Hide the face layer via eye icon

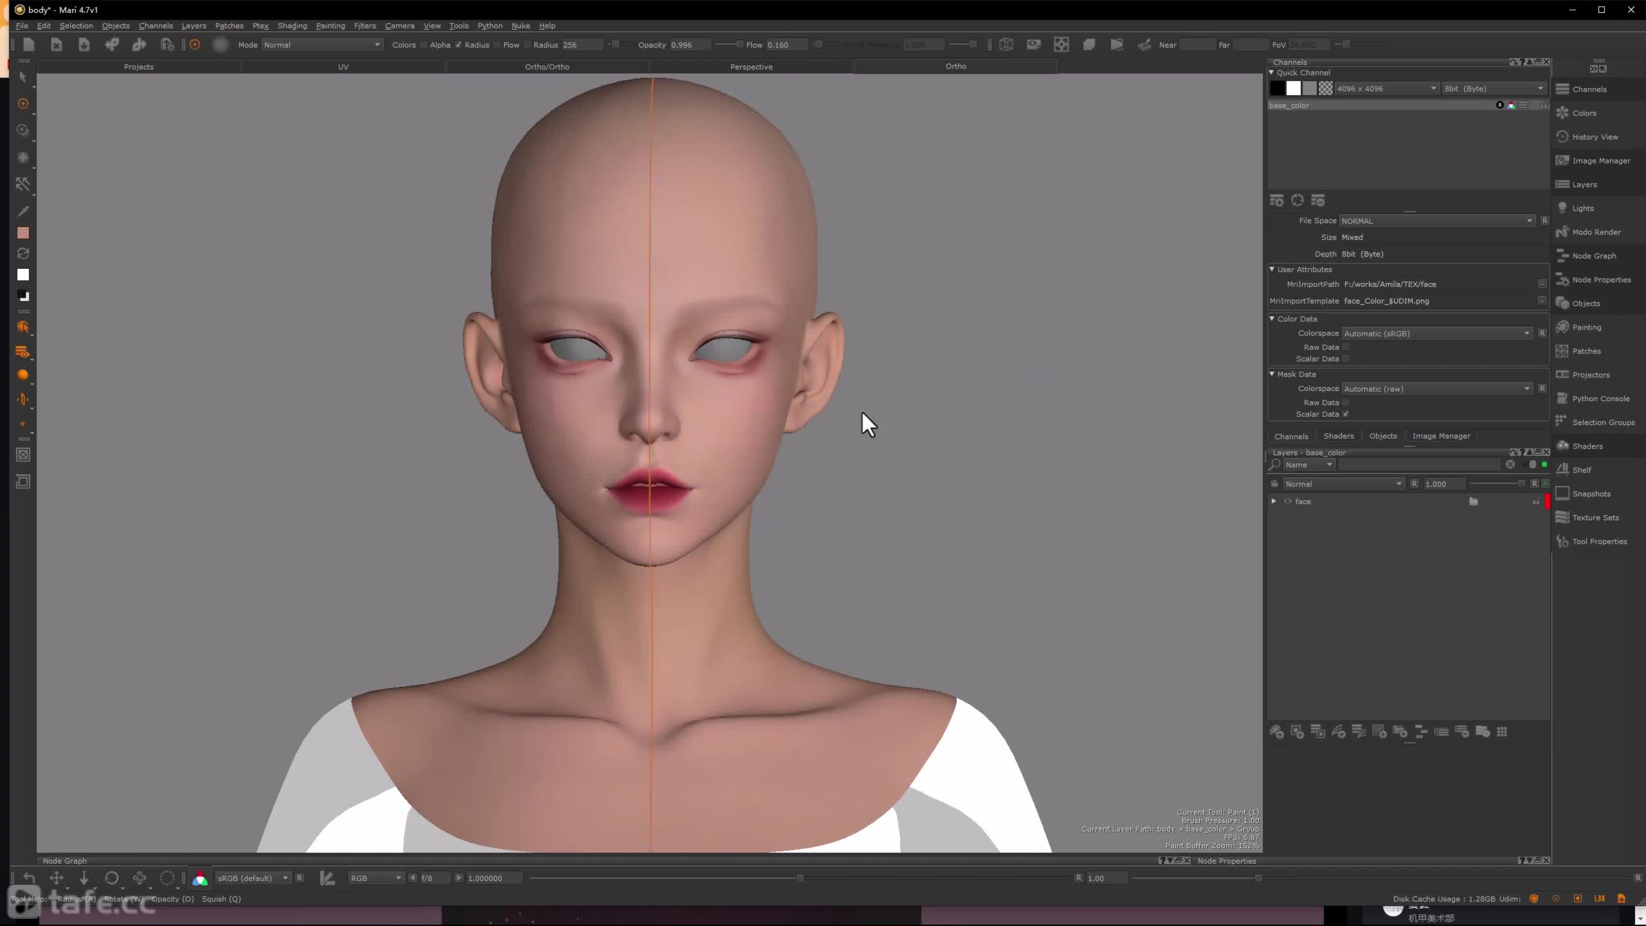1288,502
